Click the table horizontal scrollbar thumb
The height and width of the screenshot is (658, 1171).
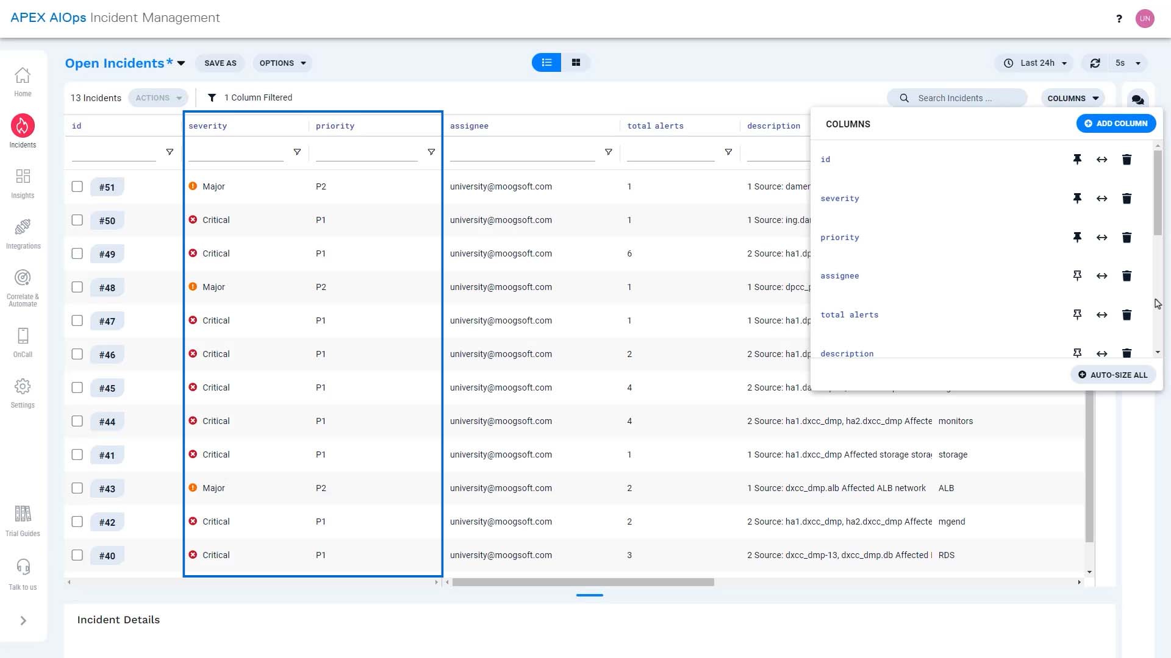tap(583, 582)
